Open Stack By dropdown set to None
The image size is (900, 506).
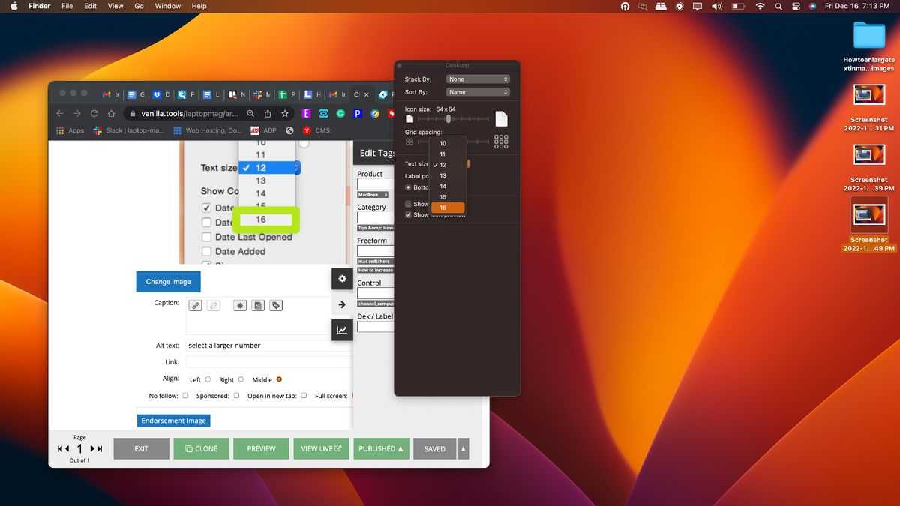click(478, 79)
